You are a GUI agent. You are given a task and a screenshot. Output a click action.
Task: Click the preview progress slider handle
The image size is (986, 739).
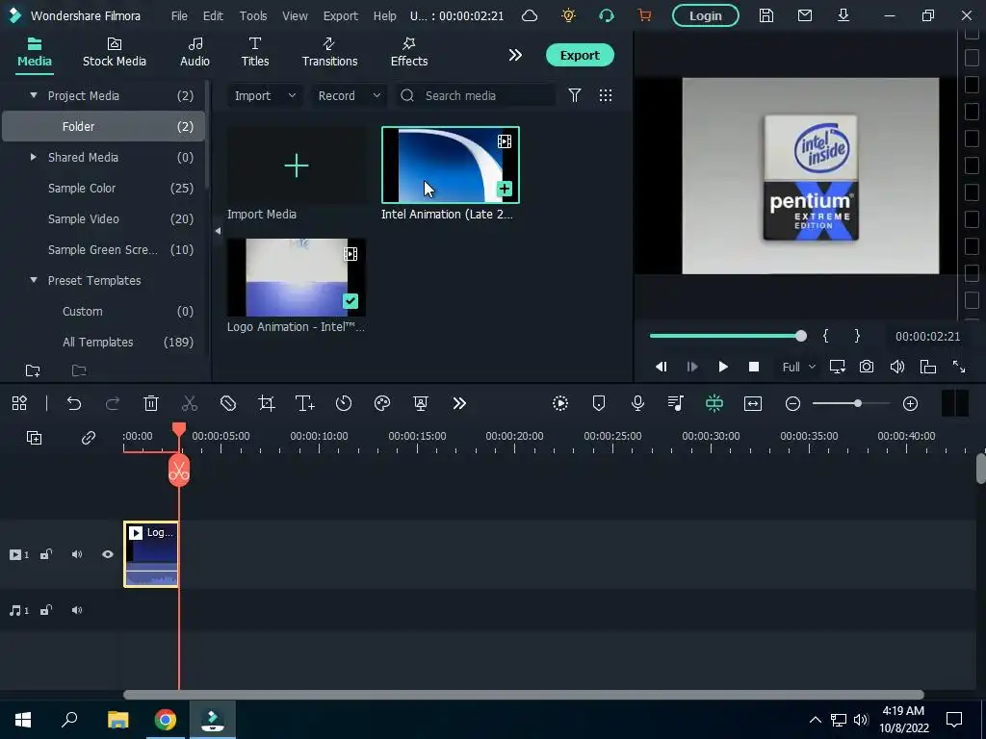click(800, 336)
